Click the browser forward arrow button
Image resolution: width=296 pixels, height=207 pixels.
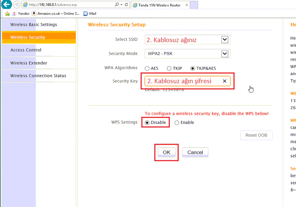pyautogui.click(x=17, y=4)
